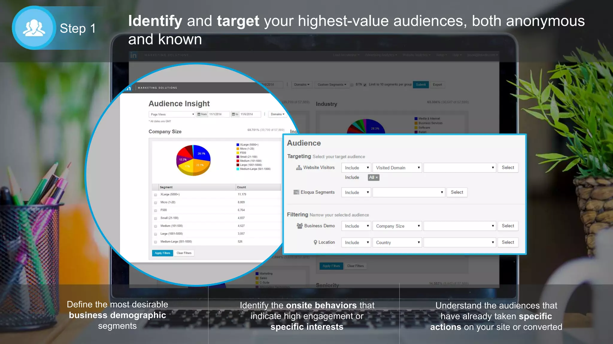Check the Medium (101-500) segment checkbox
The width and height of the screenshot is (613, 344).
tap(156, 226)
